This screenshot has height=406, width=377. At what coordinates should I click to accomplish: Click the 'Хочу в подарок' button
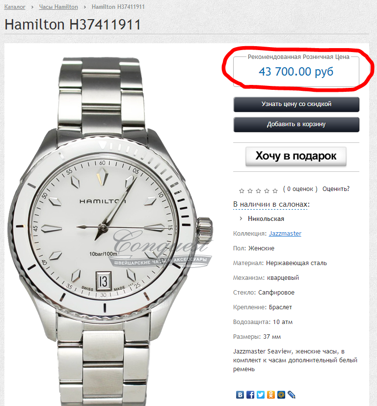click(296, 157)
